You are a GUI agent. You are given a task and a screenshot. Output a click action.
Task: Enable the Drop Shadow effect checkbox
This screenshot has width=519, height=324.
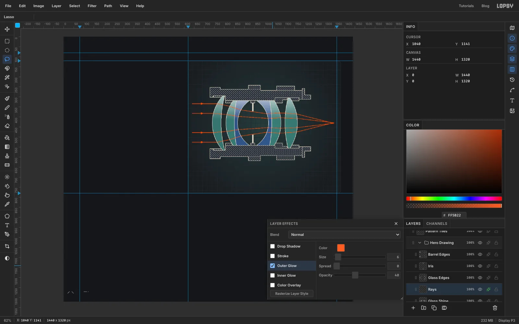pyautogui.click(x=272, y=246)
